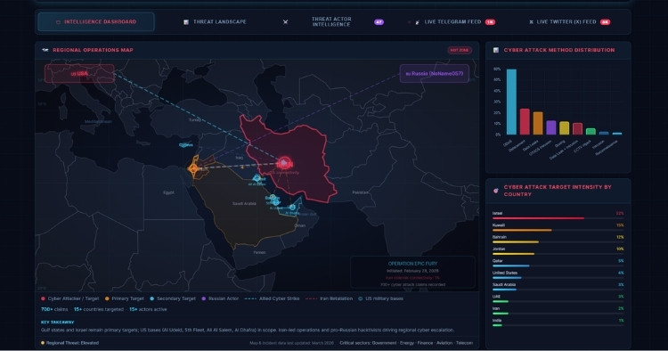668x351 pixels.
Task: Click the target icon beside Cyber Attack Target Intensity
Action: 496,191
